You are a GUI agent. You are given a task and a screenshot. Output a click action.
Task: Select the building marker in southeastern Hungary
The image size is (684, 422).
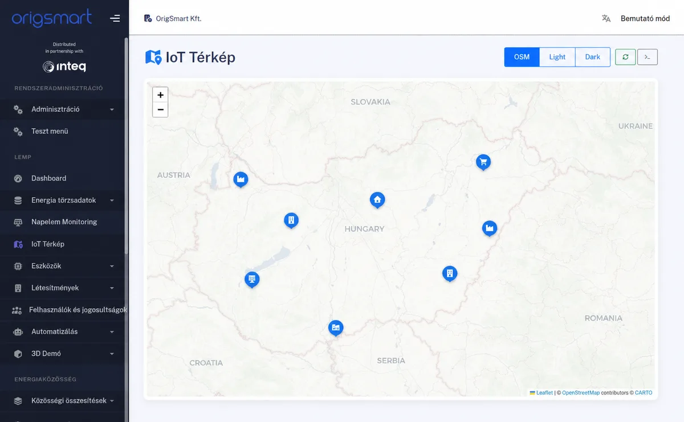(450, 274)
